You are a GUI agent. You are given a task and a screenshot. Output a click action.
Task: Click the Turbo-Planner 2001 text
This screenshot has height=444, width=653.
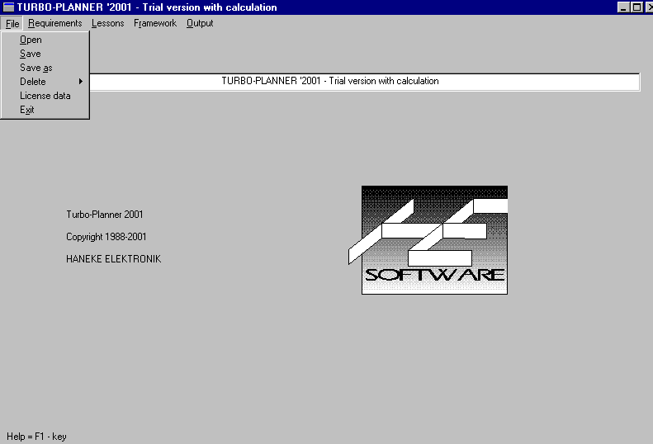[x=105, y=215]
